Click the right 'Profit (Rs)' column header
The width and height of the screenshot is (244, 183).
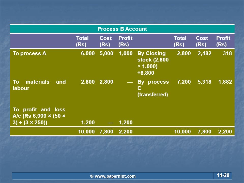point(223,41)
